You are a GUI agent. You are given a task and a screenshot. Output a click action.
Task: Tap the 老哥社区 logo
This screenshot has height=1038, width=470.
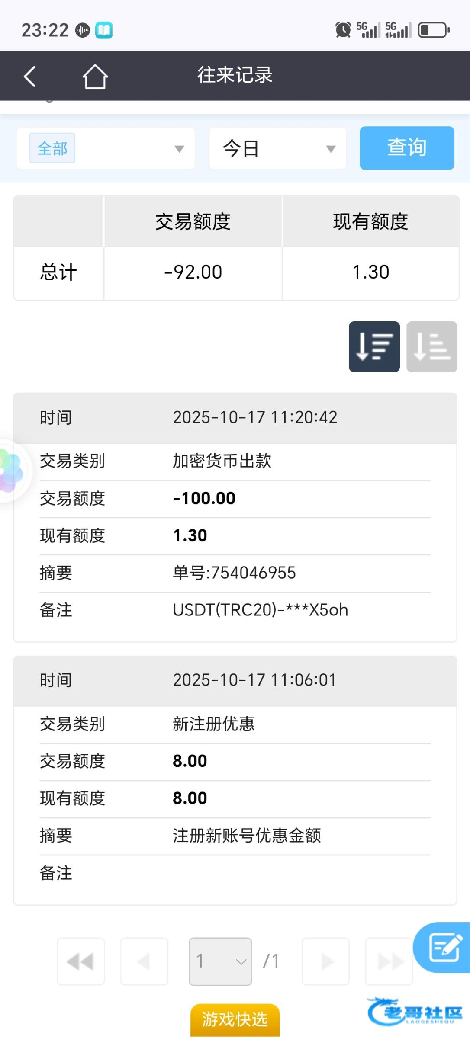tap(415, 1012)
